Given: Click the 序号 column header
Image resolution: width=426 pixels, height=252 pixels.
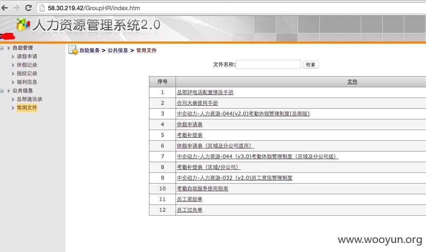Looking at the screenshot, I should pyautogui.click(x=162, y=81).
